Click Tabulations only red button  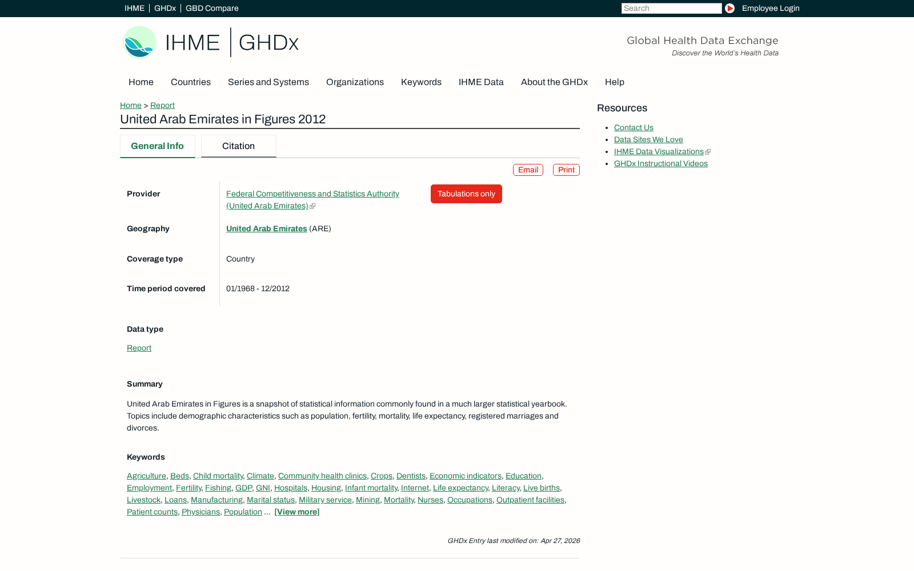point(466,194)
